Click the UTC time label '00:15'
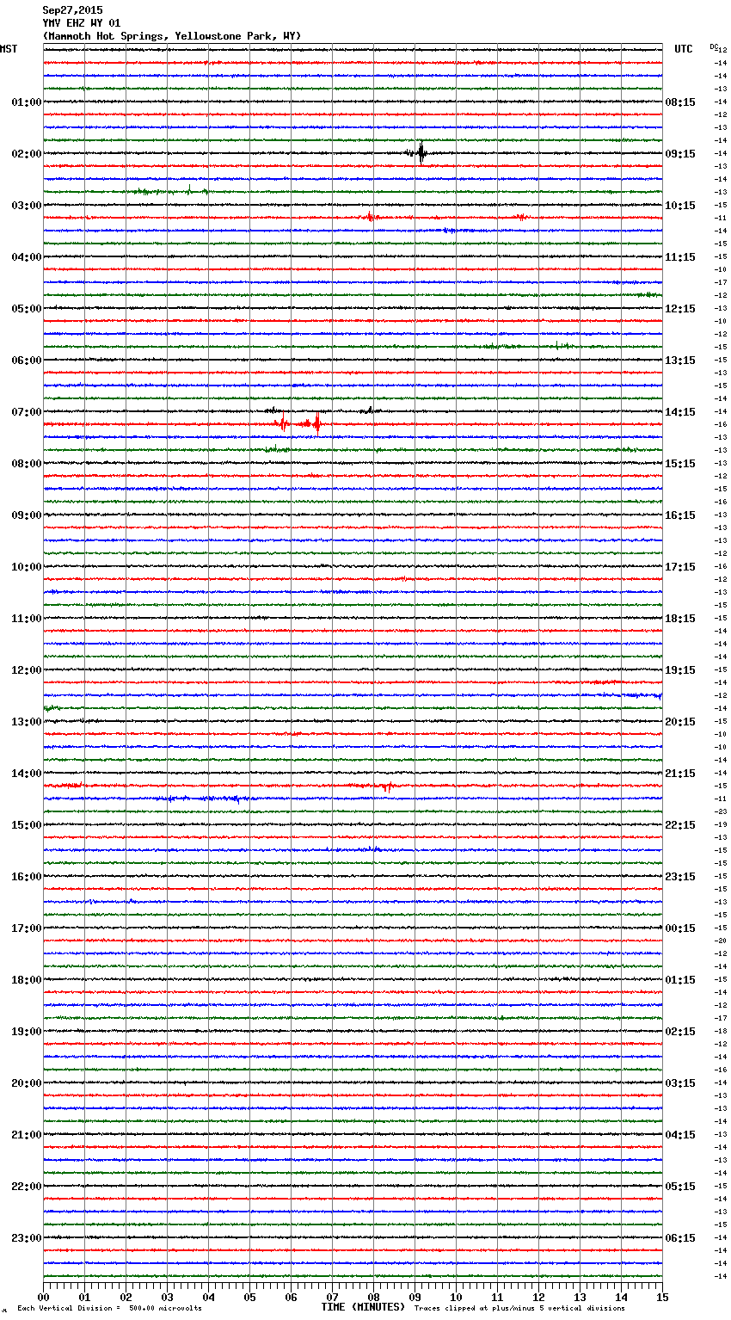This screenshot has width=731, height=1320. [x=680, y=928]
